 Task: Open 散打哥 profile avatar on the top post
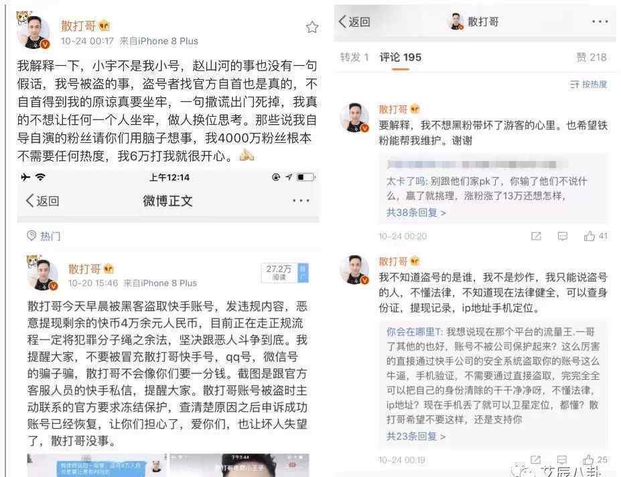(33, 32)
